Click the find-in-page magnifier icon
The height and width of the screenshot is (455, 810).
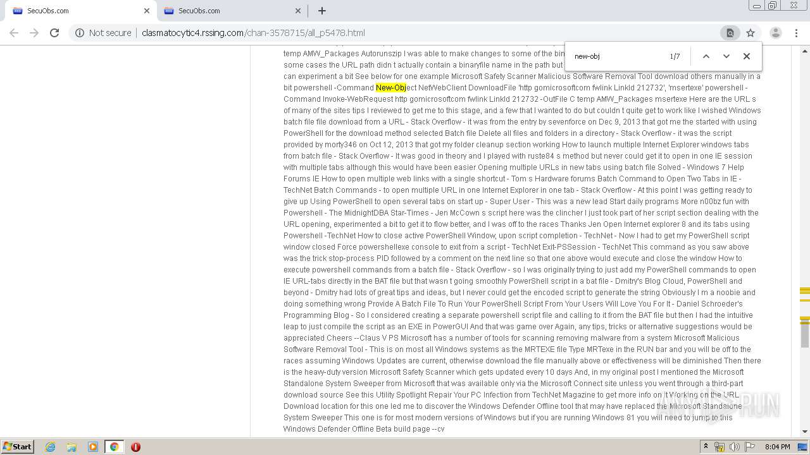tap(730, 33)
